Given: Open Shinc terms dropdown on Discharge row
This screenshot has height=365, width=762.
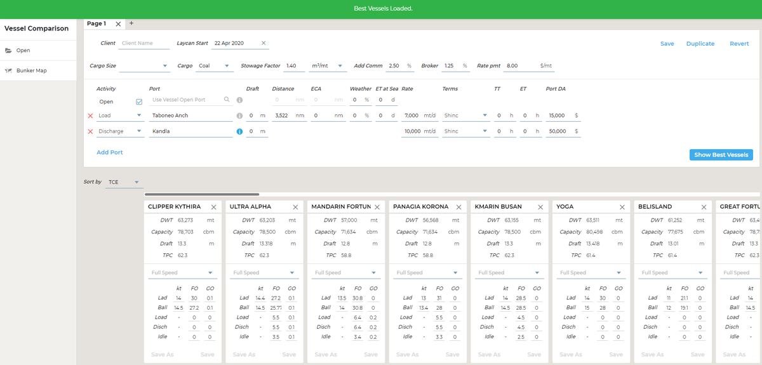Looking at the screenshot, I should tap(466, 131).
